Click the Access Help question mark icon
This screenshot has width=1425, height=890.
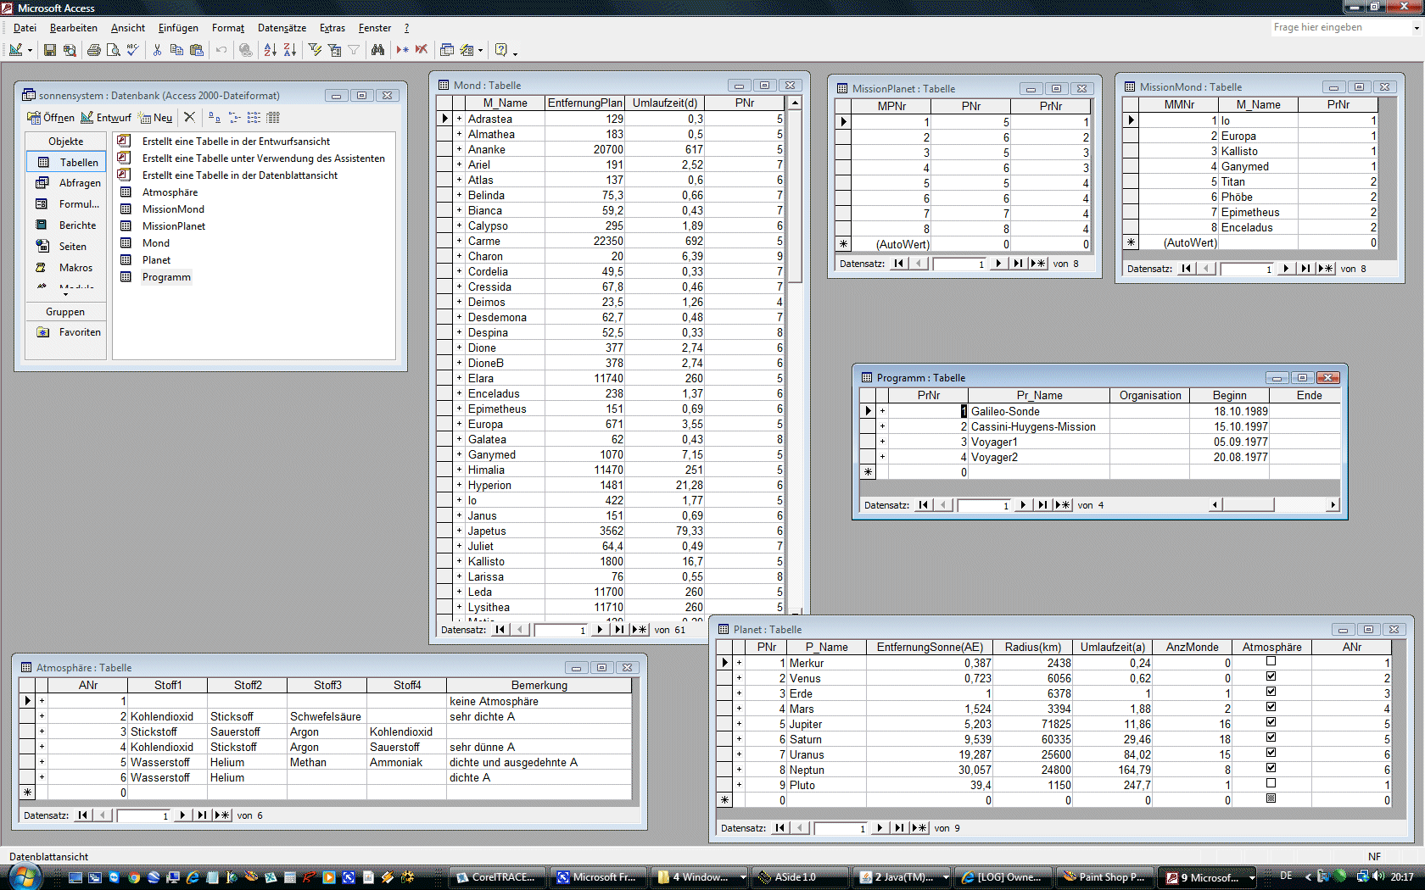click(x=501, y=50)
